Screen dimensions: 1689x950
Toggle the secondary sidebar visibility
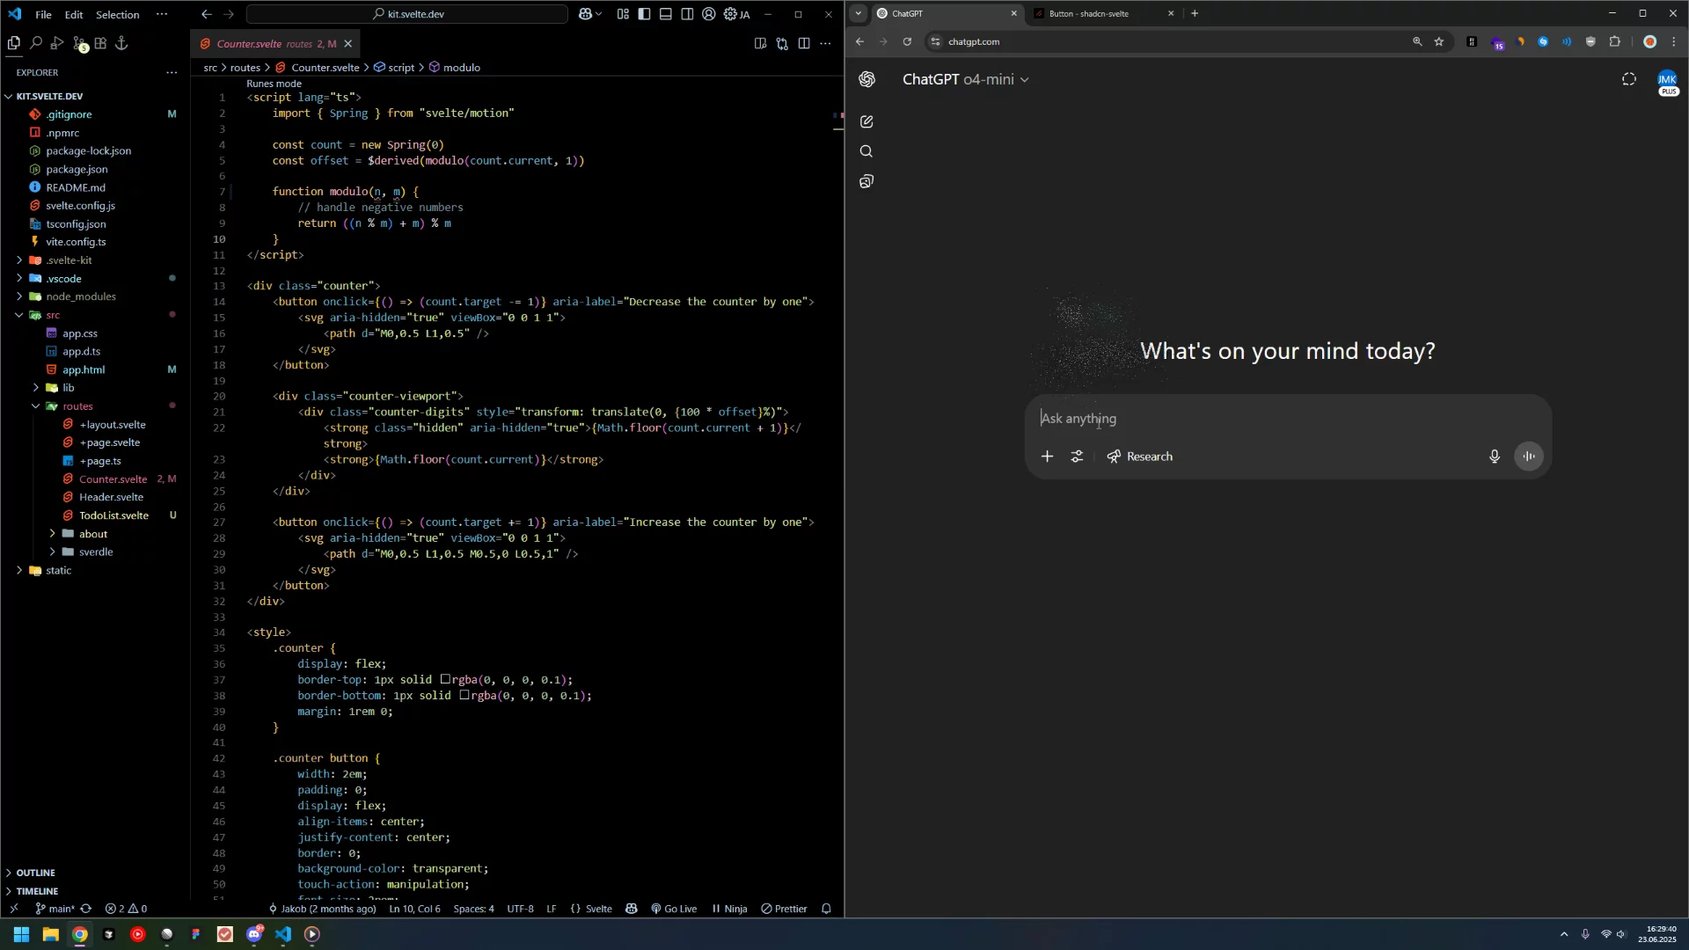click(688, 14)
